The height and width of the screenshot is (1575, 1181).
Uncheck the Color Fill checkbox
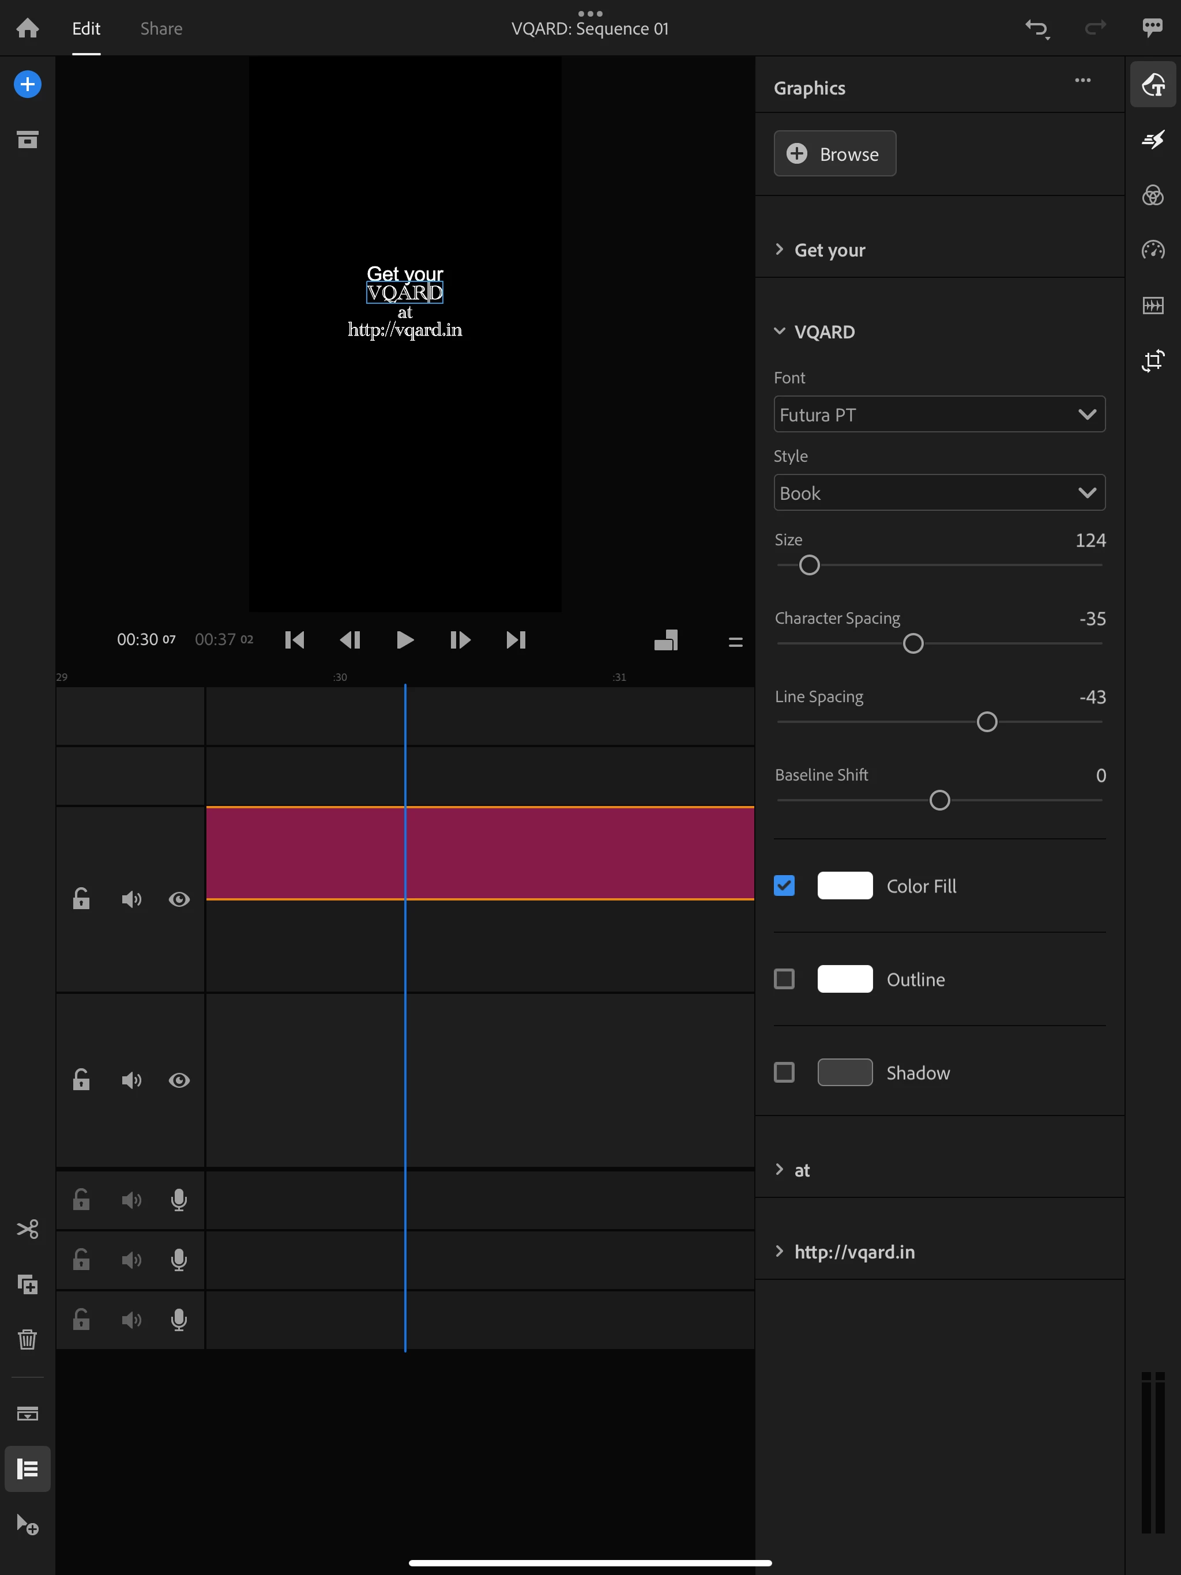[x=784, y=886]
